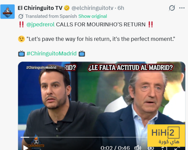This screenshot has height=150, width=188.
Task: Open El Chiringuito TV account name
Action: [x=40, y=8]
